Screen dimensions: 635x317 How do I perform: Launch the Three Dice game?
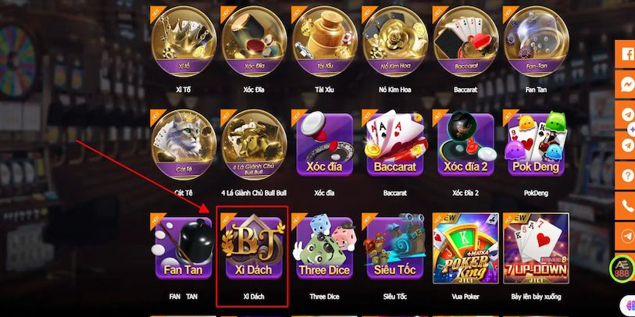pos(324,248)
